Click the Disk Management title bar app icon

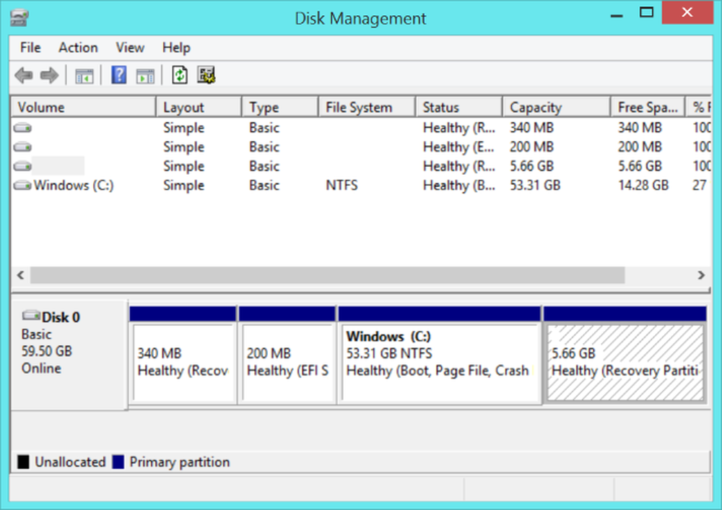[x=19, y=18]
